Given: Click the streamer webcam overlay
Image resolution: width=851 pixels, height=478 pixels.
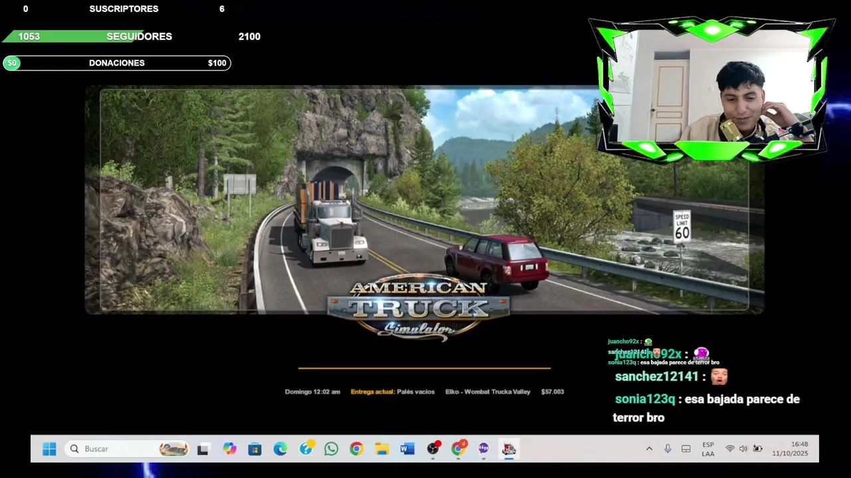Looking at the screenshot, I should (712, 88).
